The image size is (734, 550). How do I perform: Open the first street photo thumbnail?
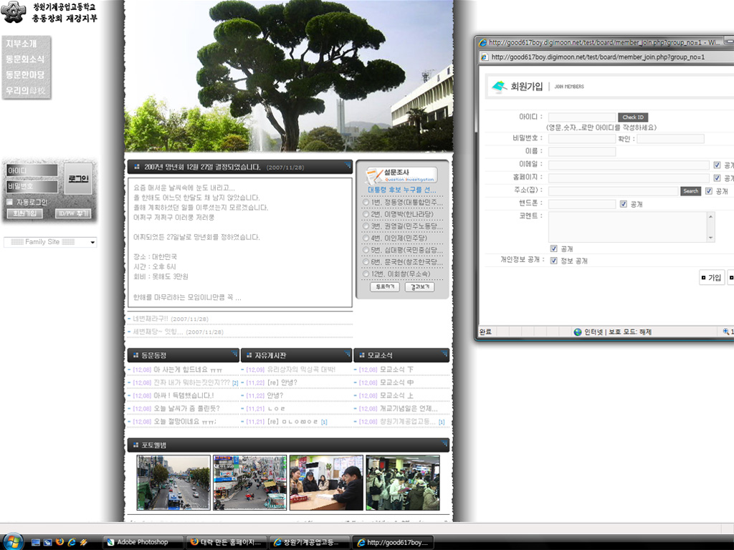coord(173,483)
